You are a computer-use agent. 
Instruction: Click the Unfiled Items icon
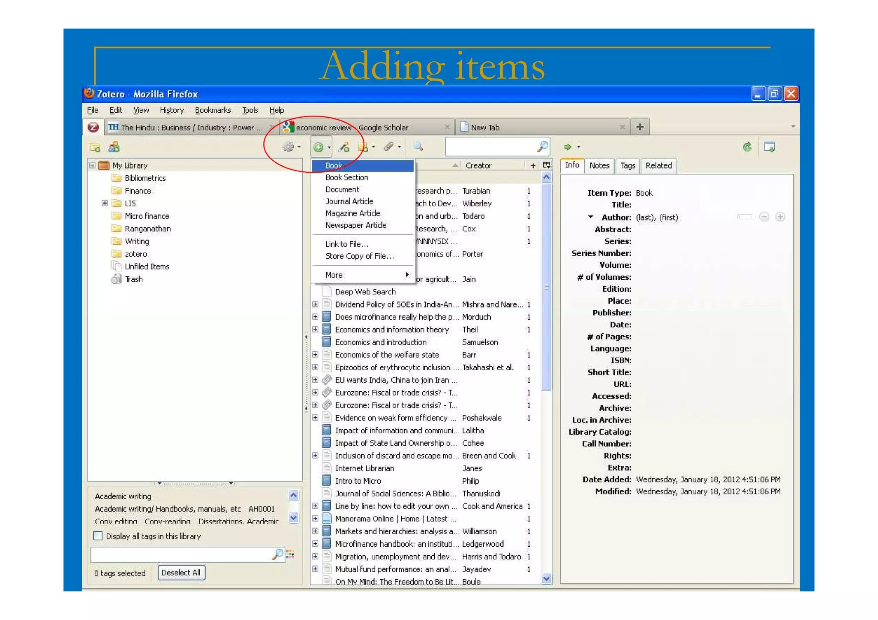click(116, 266)
